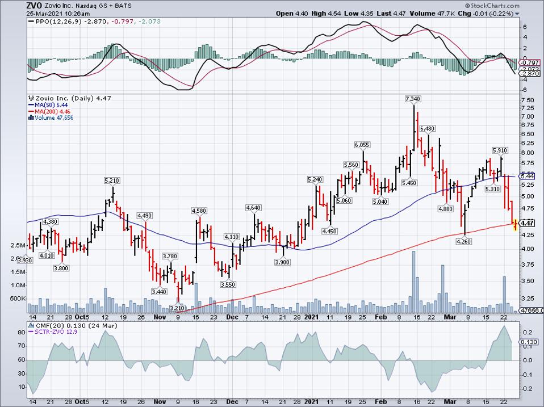This screenshot has width=544, height=407.
Task: Click the Chg -0.01 (-0.22%) value
Action: click(x=486, y=14)
